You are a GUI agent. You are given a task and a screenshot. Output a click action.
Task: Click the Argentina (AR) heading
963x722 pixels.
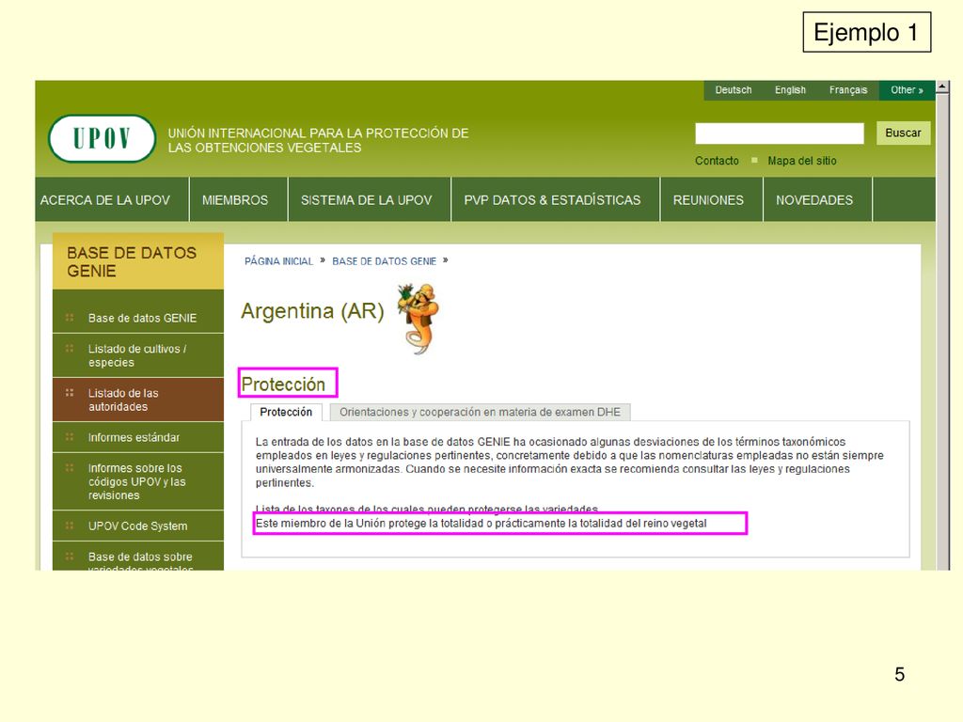tap(312, 311)
